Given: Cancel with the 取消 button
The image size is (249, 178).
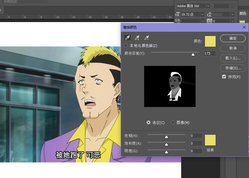Looking at the screenshot, I should (233, 48).
